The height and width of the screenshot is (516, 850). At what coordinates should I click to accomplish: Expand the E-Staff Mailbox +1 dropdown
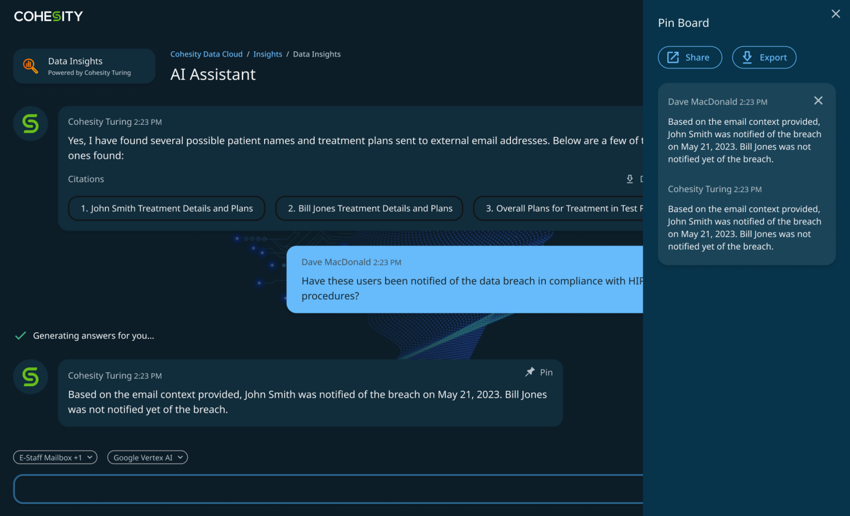55,457
